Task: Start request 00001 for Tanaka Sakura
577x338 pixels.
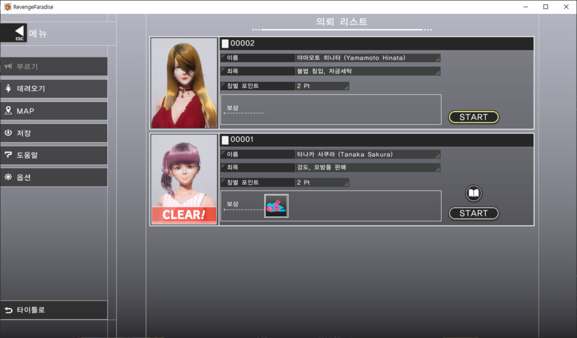Action: coord(474,213)
